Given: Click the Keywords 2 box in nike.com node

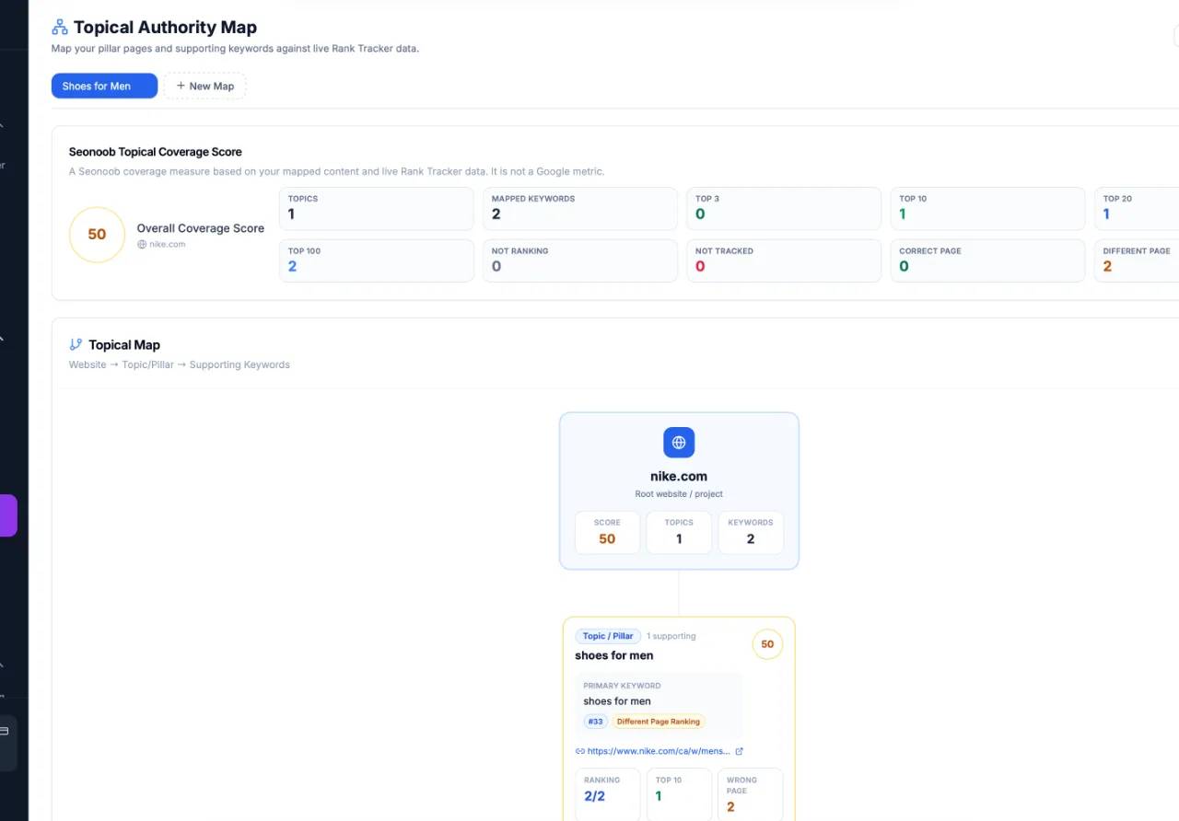Looking at the screenshot, I should pos(751,532).
